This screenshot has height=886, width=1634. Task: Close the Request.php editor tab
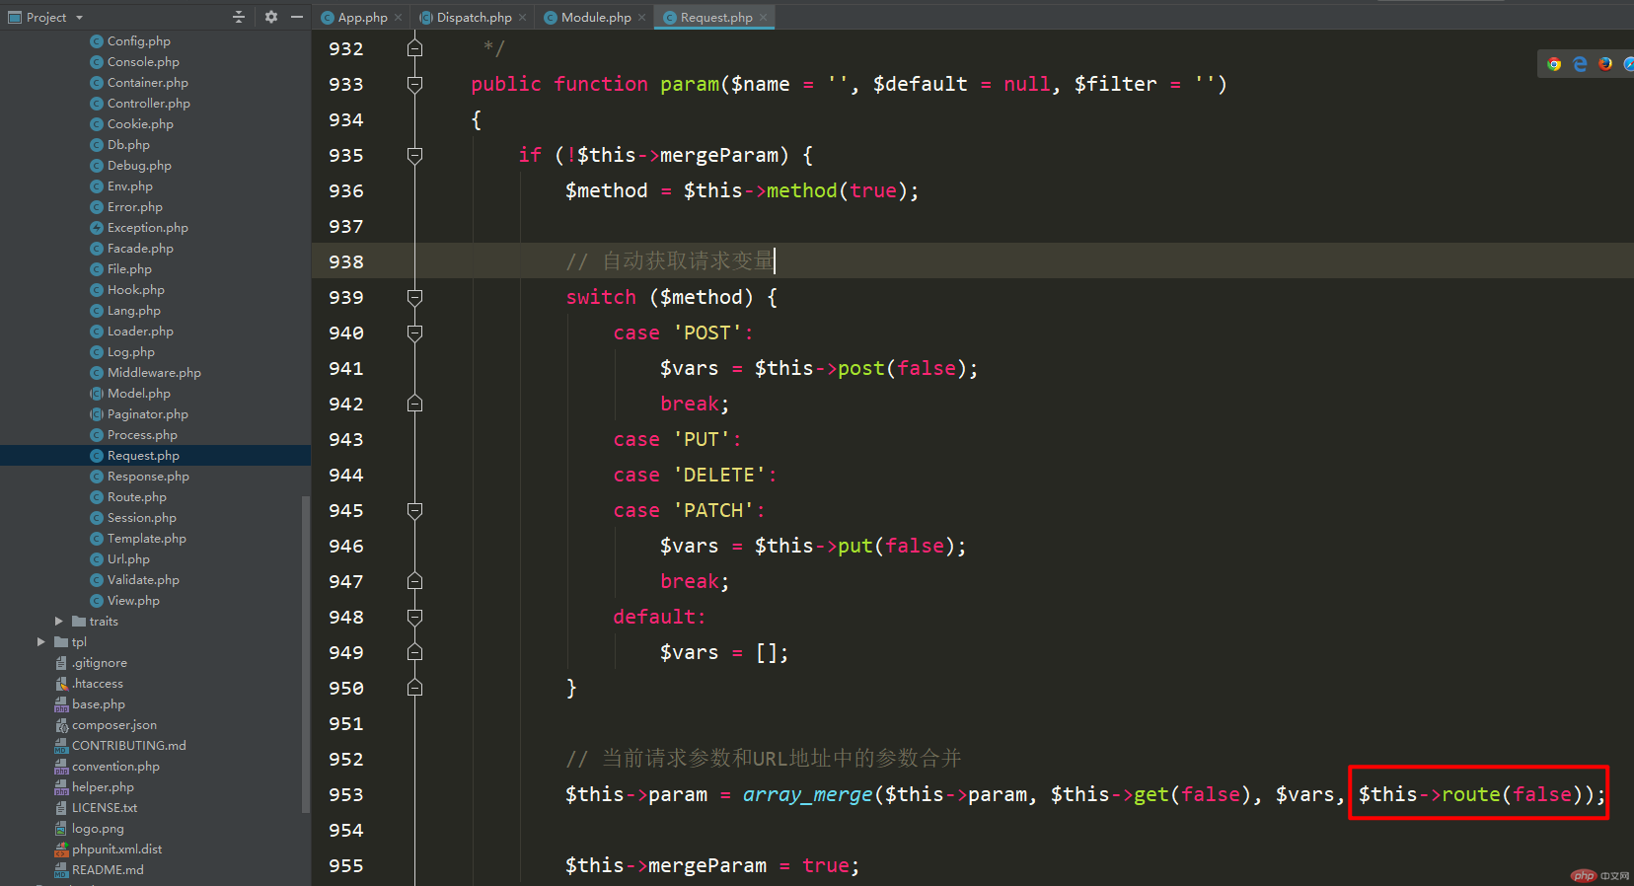click(x=764, y=18)
